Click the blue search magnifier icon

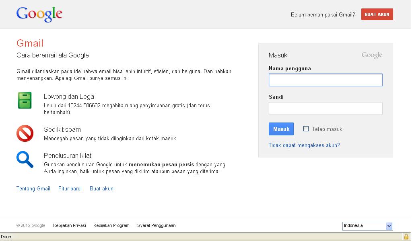point(25,160)
